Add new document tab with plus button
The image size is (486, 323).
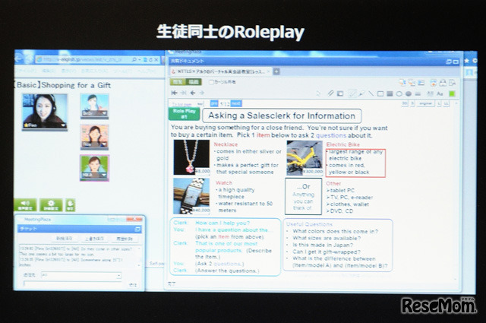[x=276, y=71]
